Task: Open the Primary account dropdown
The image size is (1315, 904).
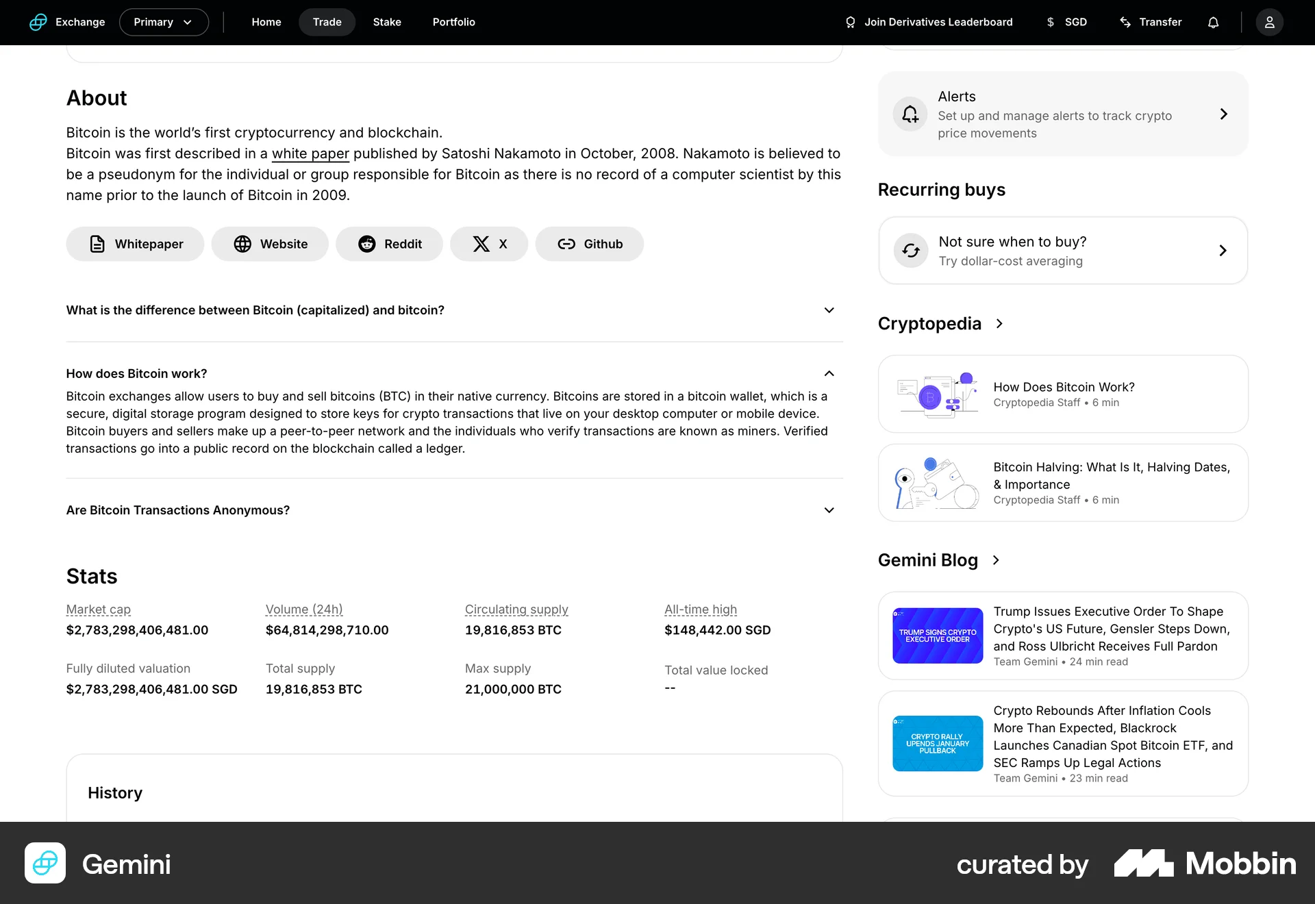Action: pos(164,22)
